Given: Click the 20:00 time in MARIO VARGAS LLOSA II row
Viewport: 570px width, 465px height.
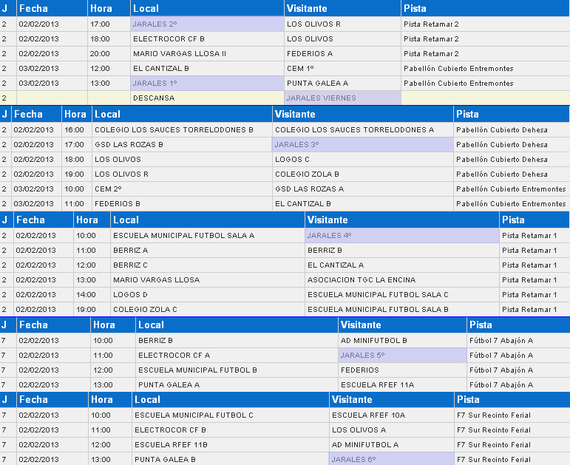Looking at the screenshot, I should 100,54.
